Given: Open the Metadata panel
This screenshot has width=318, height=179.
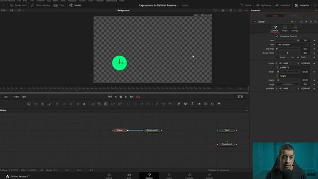Looking at the screenshot, I should click(283, 5).
